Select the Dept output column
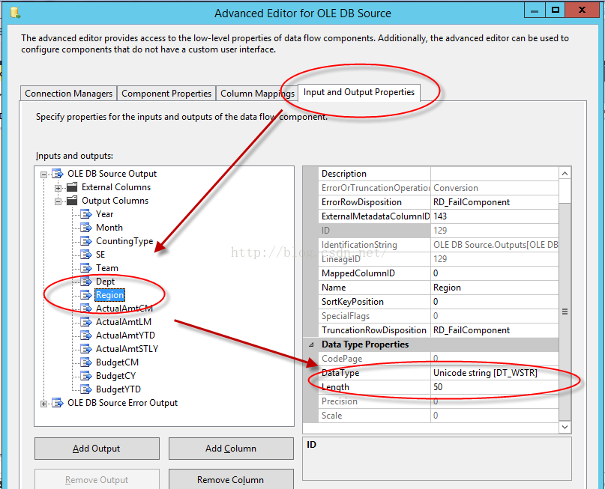 (105, 282)
